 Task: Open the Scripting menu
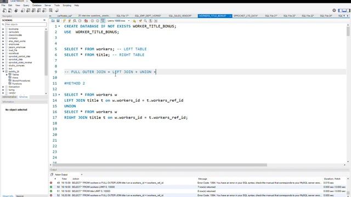click(67, 5)
